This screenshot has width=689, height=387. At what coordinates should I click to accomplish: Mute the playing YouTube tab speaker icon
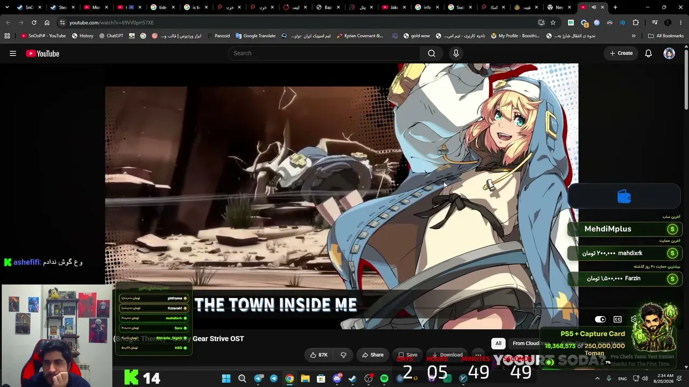(x=594, y=8)
